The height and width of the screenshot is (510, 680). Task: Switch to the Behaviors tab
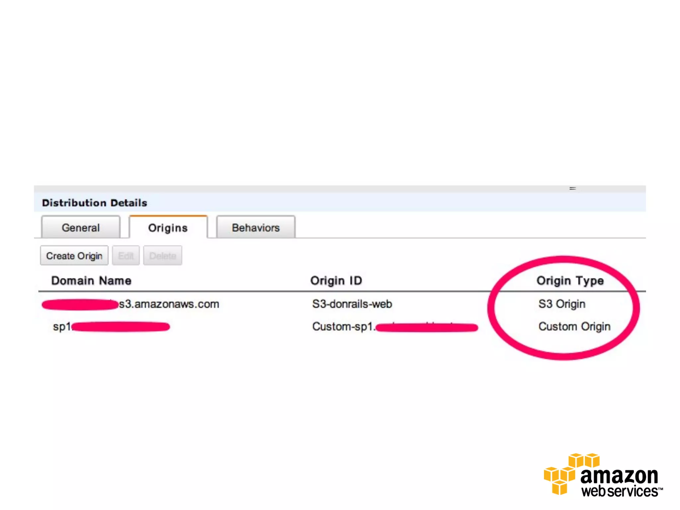tap(255, 227)
